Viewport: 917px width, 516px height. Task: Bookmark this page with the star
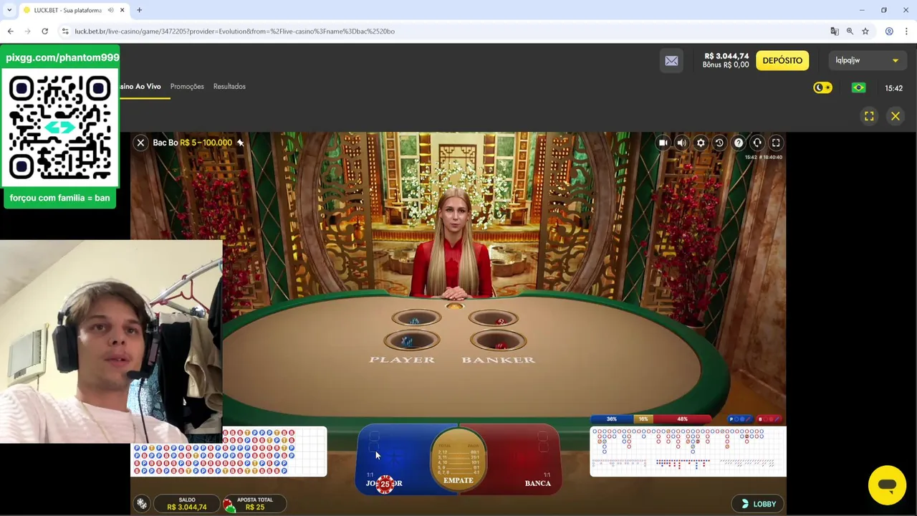pyautogui.click(x=865, y=31)
